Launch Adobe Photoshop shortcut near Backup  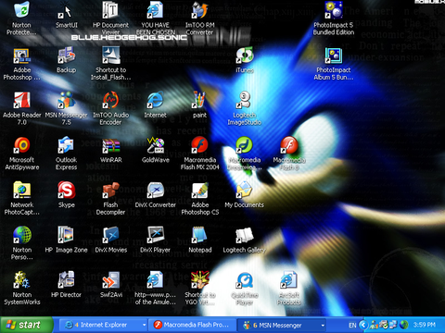[x=21, y=55]
